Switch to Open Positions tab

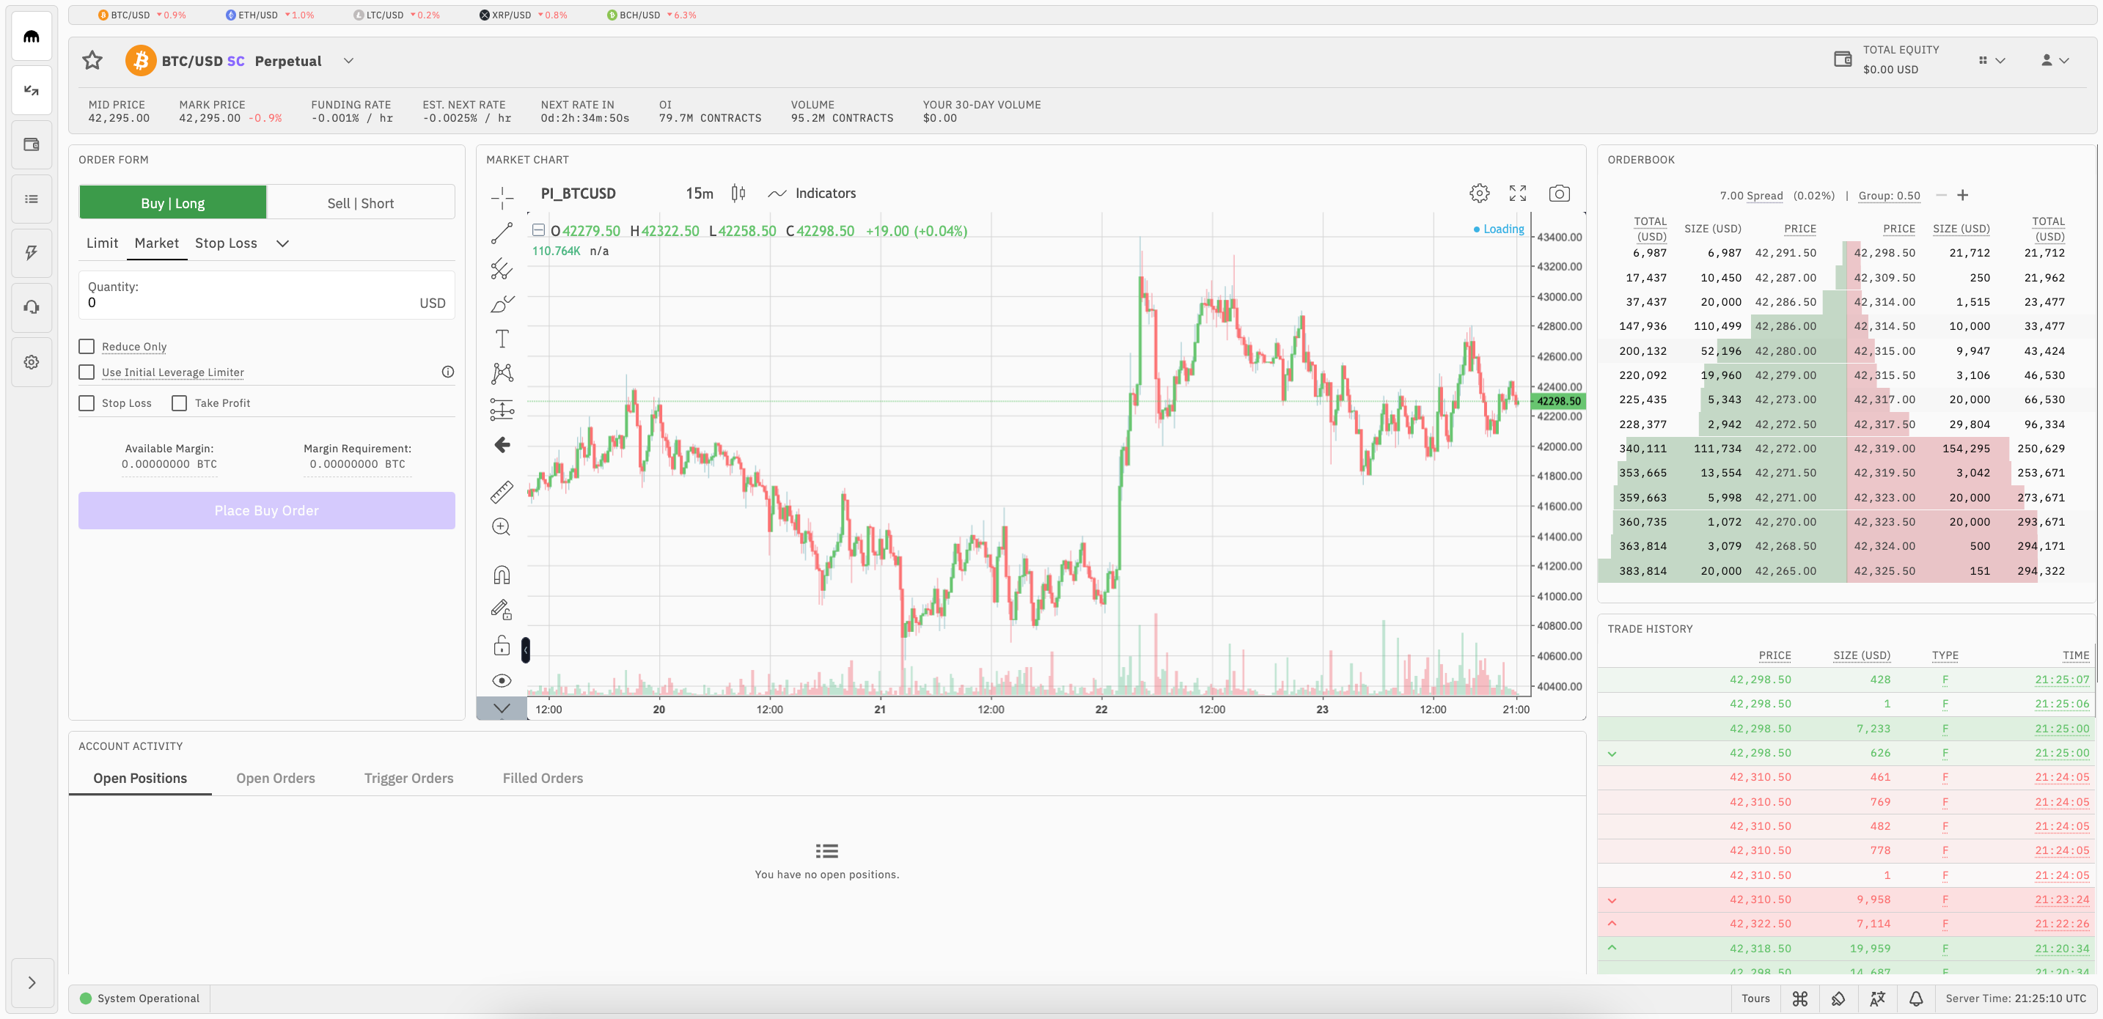coord(140,778)
